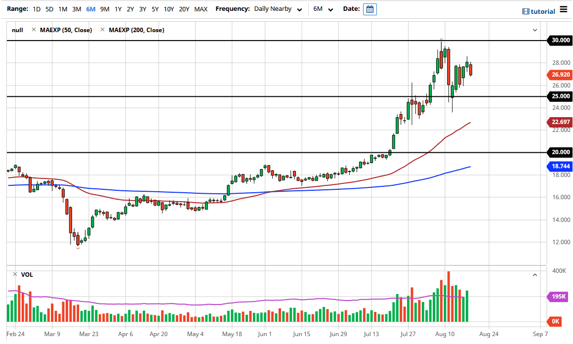Open the date picker calendar icon
573x344 pixels.
[x=369, y=9]
